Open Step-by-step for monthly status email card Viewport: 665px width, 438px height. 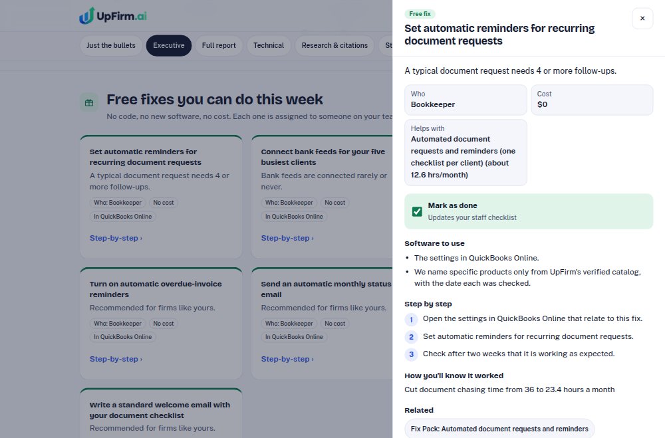point(287,359)
